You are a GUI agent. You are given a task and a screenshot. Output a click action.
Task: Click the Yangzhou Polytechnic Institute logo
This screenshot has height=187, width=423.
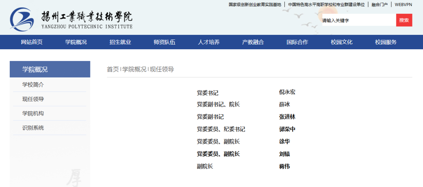(71, 19)
